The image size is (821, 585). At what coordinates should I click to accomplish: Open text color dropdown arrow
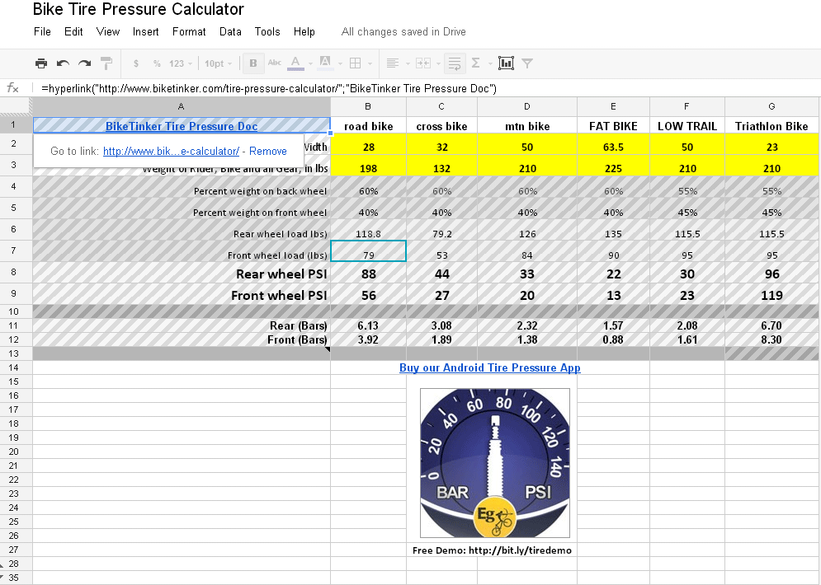point(310,63)
